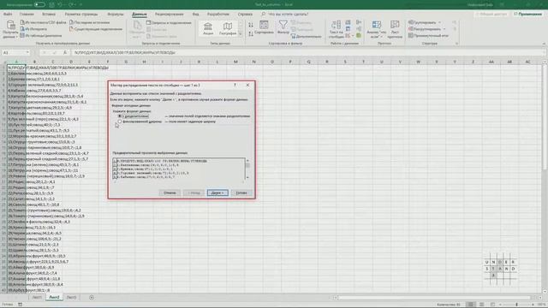Switch to the Рецензирование (Review) tab
548x308 pixels.
pos(170,15)
